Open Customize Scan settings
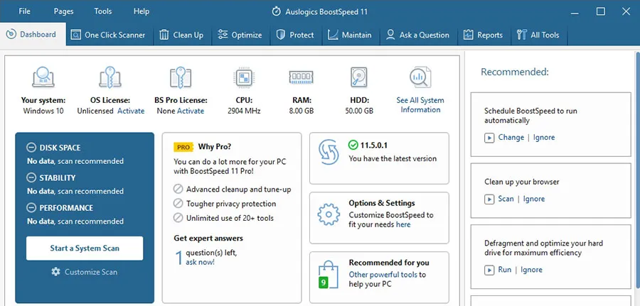 pyautogui.click(x=85, y=272)
